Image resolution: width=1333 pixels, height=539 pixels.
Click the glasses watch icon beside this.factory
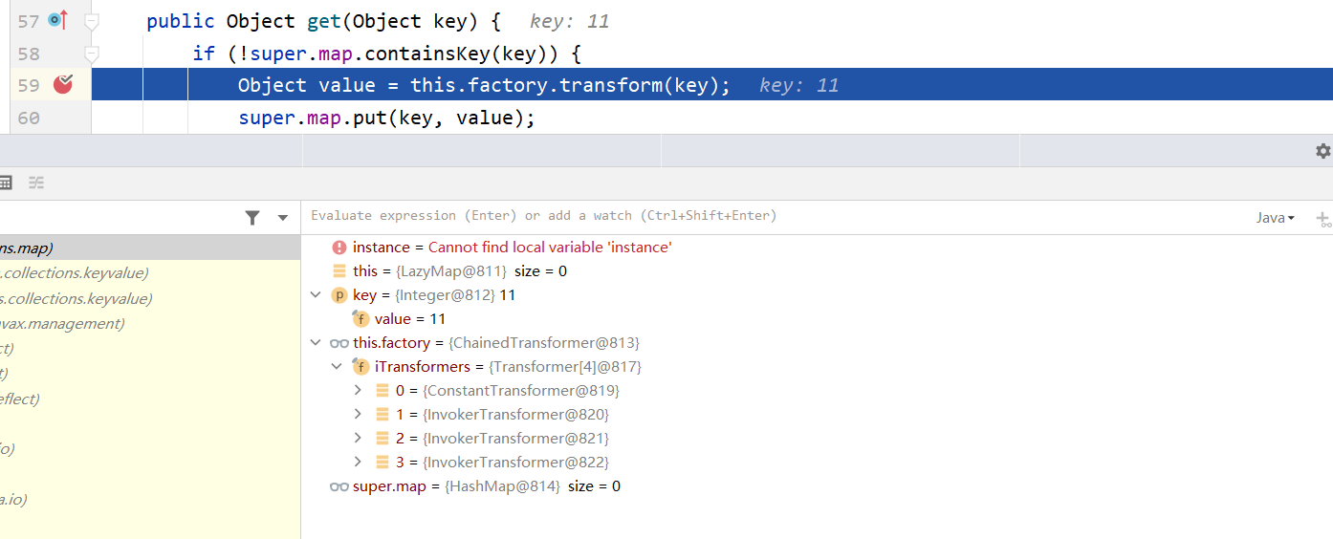(x=339, y=343)
